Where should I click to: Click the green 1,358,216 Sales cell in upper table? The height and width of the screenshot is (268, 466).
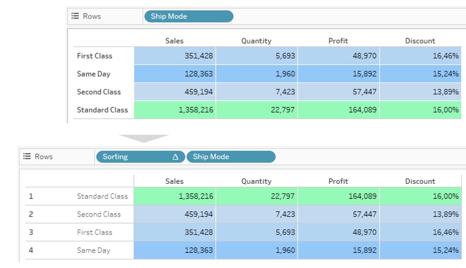tap(175, 110)
